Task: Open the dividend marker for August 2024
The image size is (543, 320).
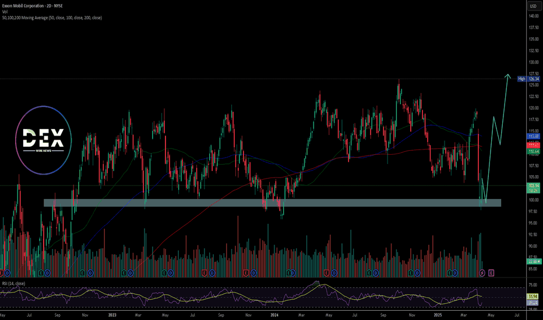Action: coord(376,273)
